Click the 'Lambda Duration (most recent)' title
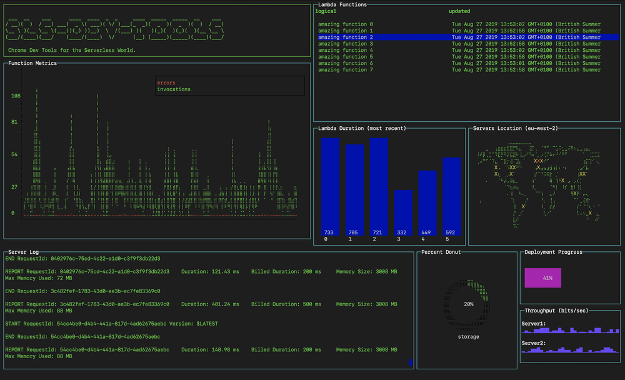Screen dimensions: 625x380 [x=362, y=128]
